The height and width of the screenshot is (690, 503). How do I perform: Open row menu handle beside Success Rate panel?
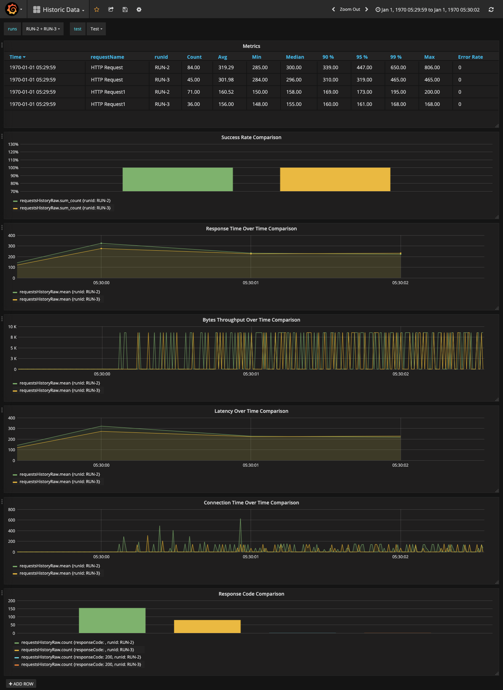point(2,136)
